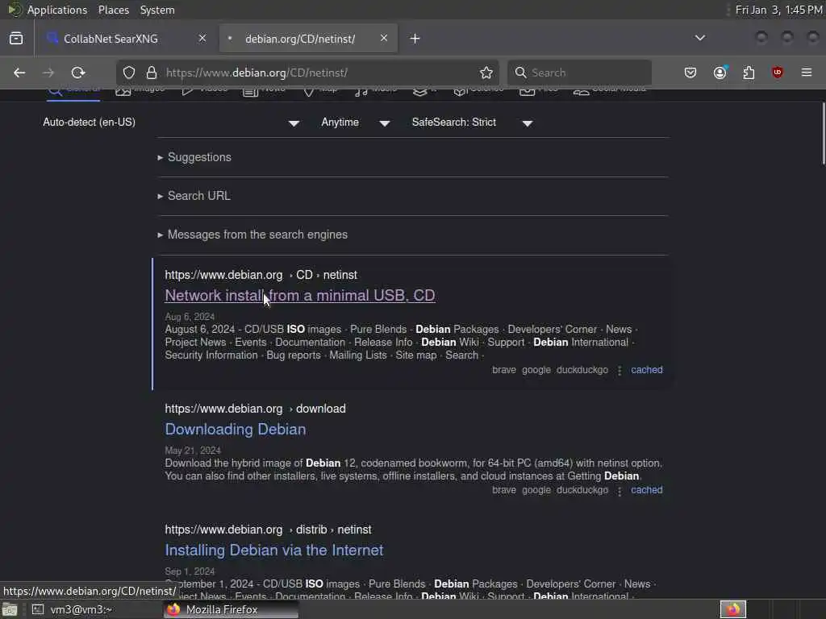The image size is (826, 619).
Task: Click 'brave' under the Network install result
Action: [504, 370]
